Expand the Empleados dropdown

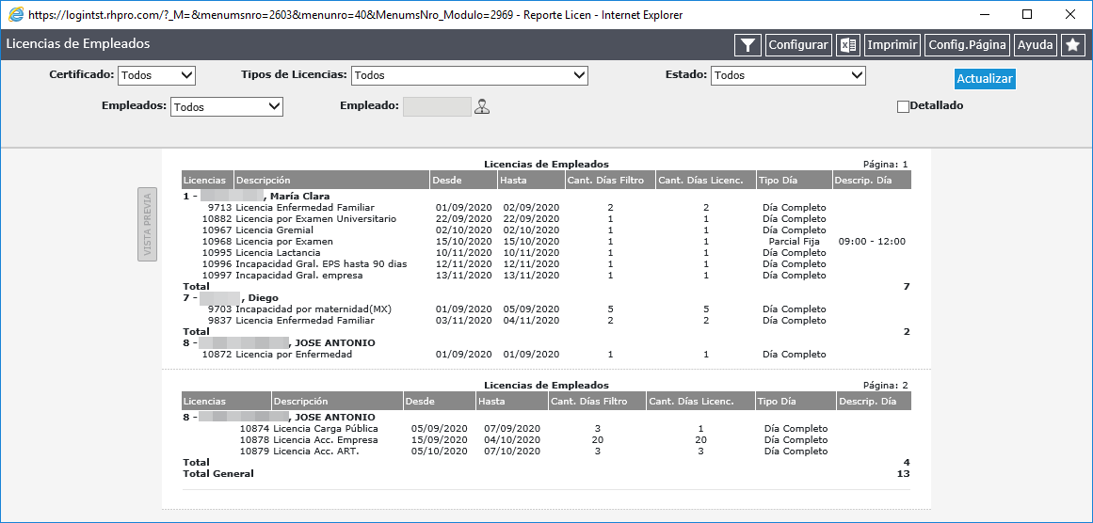[x=227, y=106]
